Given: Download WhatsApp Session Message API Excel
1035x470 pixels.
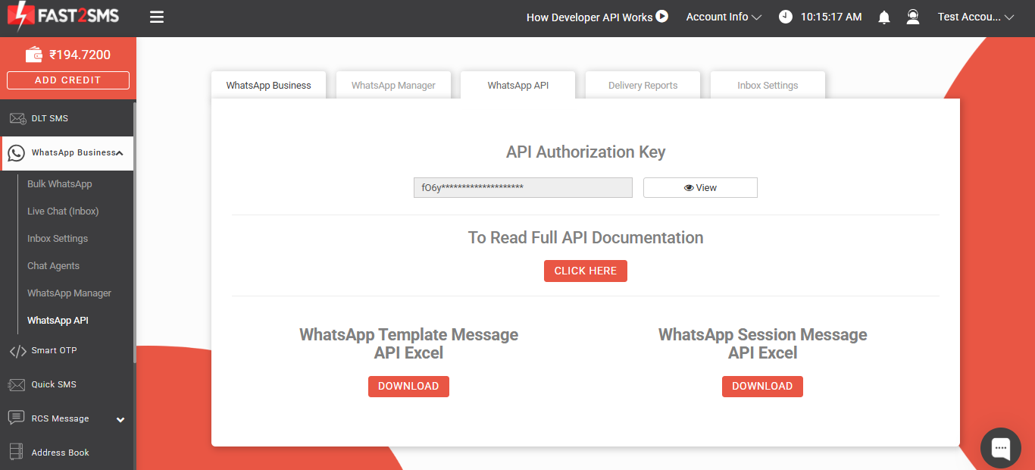Looking at the screenshot, I should click(762, 387).
